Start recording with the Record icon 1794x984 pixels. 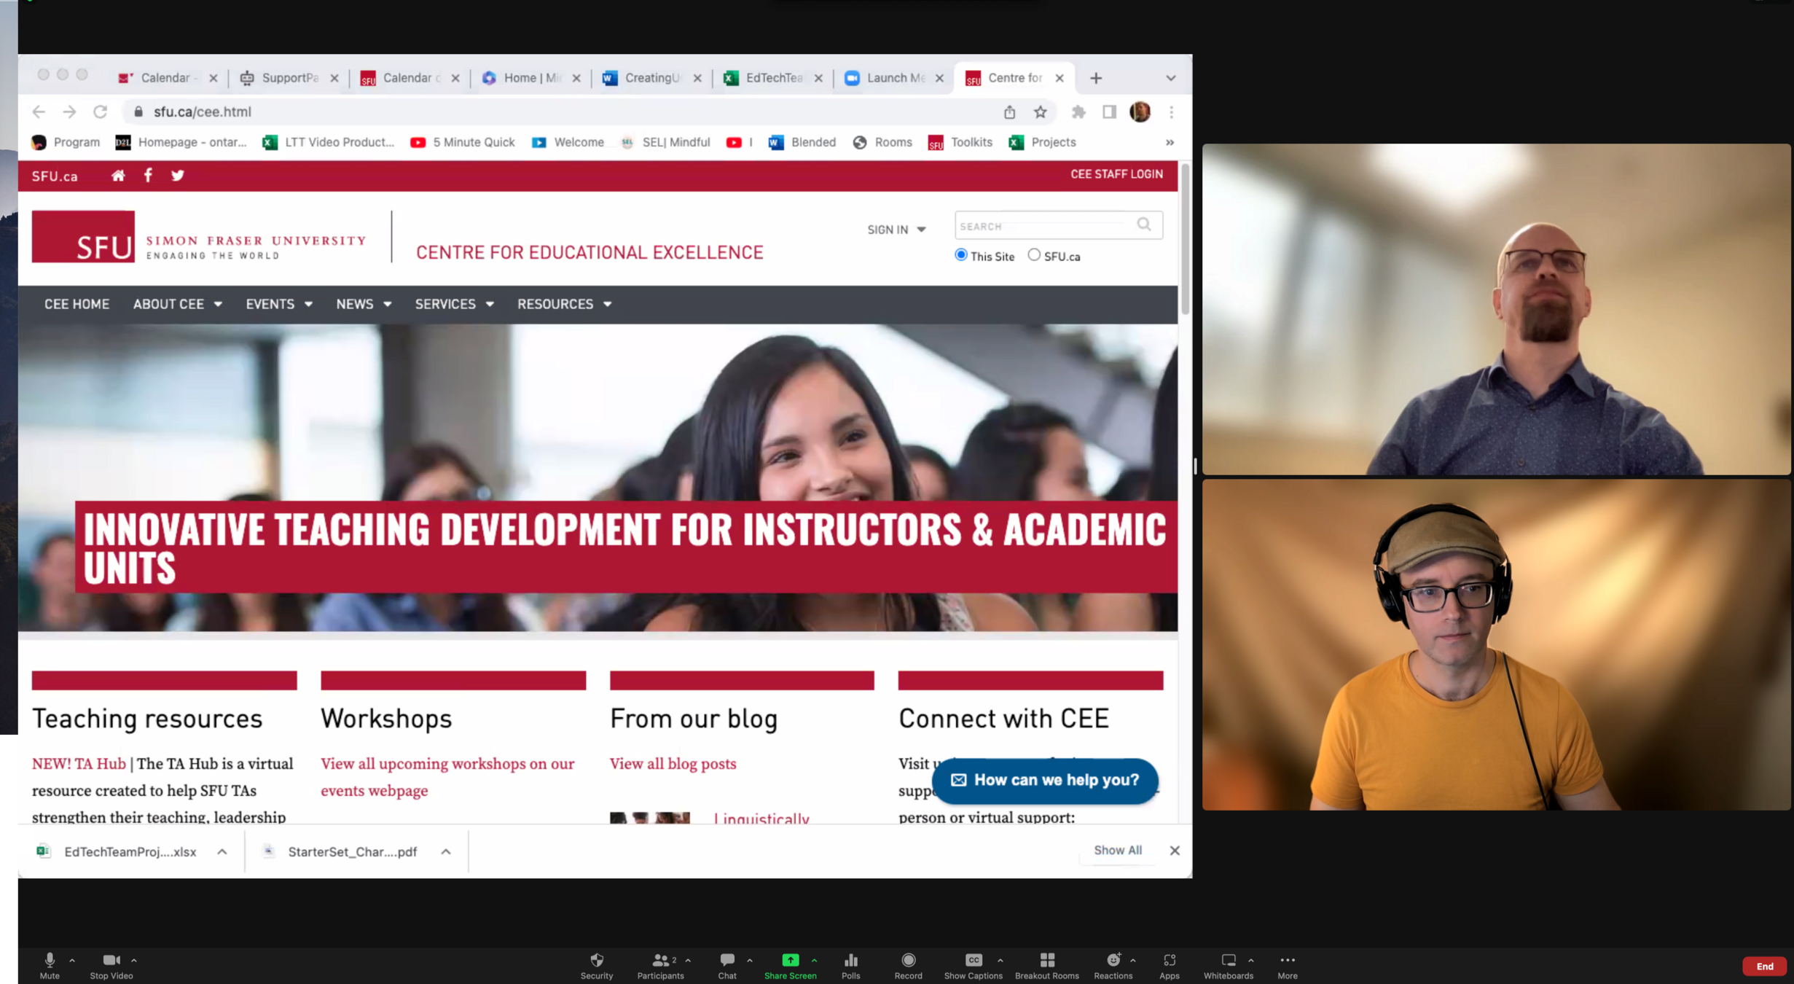(908, 960)
